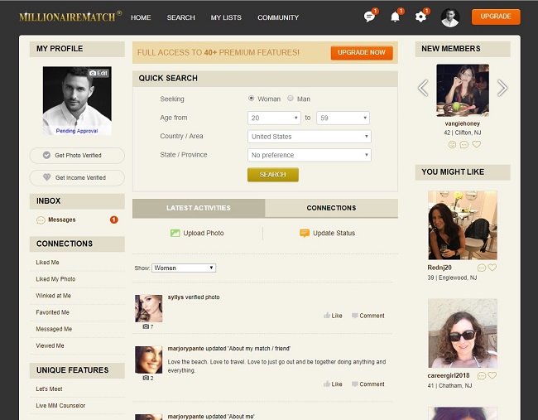Like marjorypante 'About my match' update
The height and width of the screenshot is (420, 538).
point(333,384)
